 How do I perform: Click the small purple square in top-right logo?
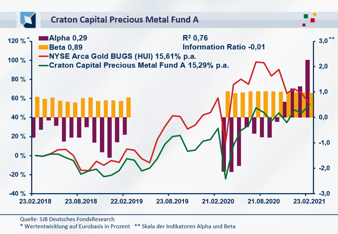coord(304,25)
